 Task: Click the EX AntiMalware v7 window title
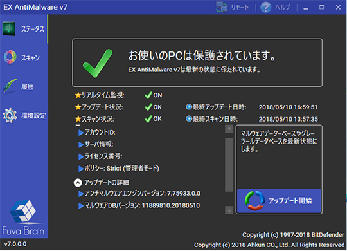pos(35,7)
